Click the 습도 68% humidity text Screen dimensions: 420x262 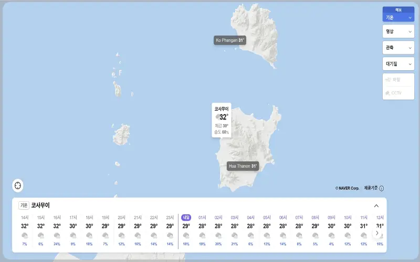tap(222, 132)
